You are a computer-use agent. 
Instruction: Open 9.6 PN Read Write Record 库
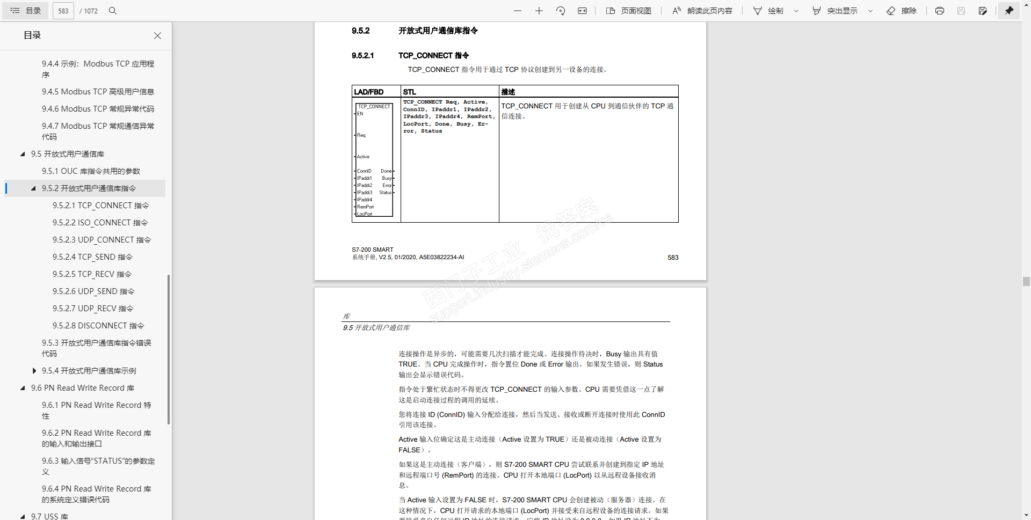83,388
